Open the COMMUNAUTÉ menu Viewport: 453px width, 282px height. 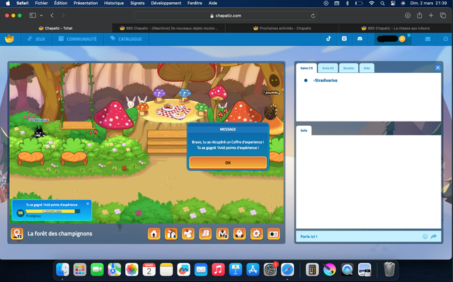tap(77, 39)
